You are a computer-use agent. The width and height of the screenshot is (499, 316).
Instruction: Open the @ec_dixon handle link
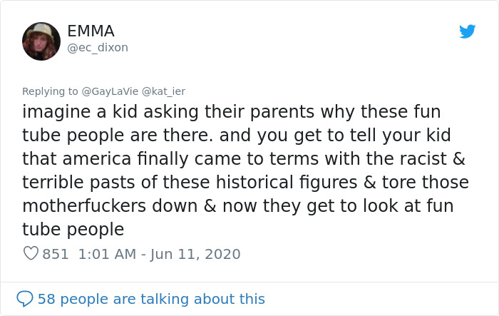98,48
